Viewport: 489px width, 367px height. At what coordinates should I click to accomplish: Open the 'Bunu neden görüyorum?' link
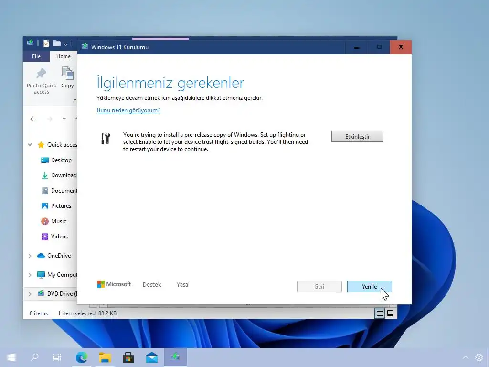128,110
